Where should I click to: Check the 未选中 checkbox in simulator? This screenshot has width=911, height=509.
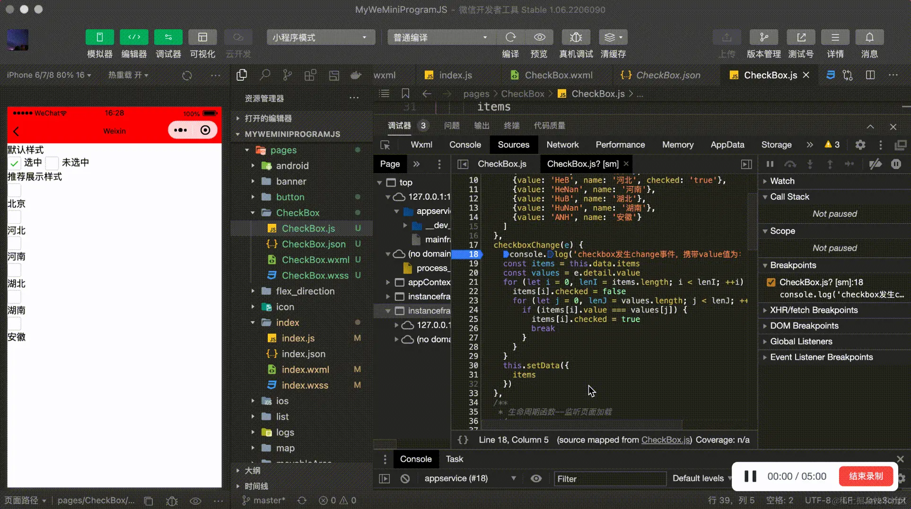(52, 163)
